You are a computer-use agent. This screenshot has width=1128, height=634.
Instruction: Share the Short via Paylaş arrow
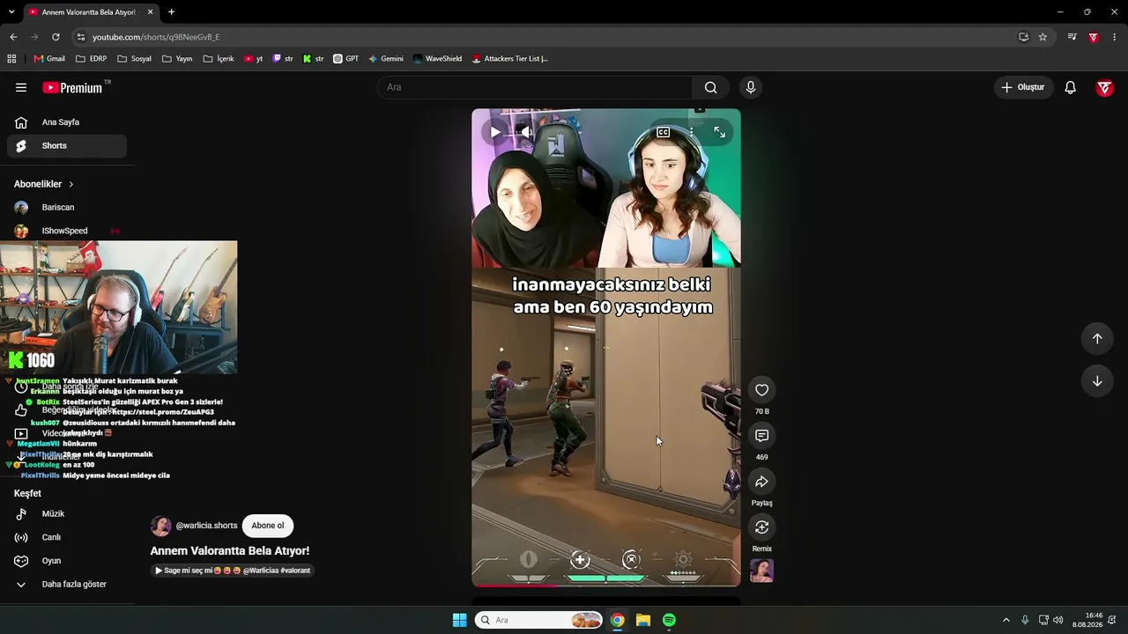(762, 482)
